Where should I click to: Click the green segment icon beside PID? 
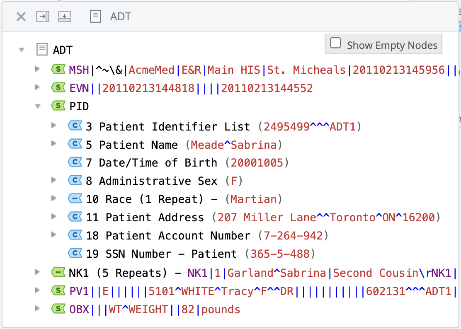point(58,106)
